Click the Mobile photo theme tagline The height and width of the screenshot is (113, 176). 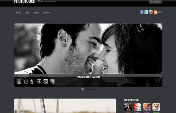pyautogui.click(x=47, y=1)
